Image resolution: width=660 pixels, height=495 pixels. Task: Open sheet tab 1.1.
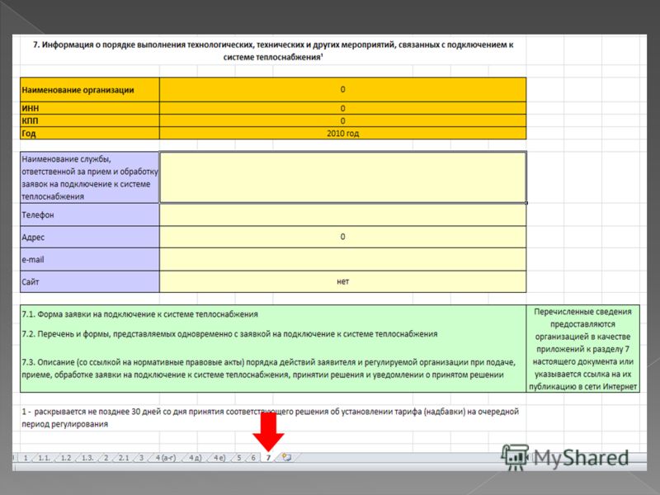coord(44,458)
